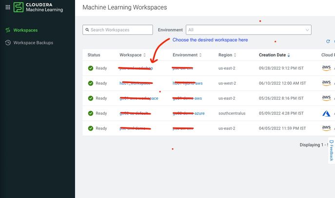Viewport: 335px width, 198px height.
Task: Click the southcentralus region cell
Action: click(232, 113)
